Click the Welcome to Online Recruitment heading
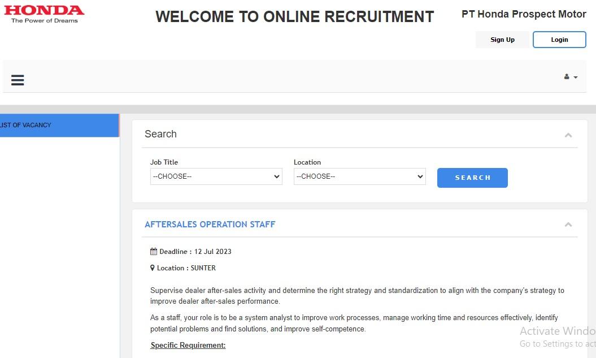Image resolution: width=596 pixels, height=358 pixels. coord(294,17)
